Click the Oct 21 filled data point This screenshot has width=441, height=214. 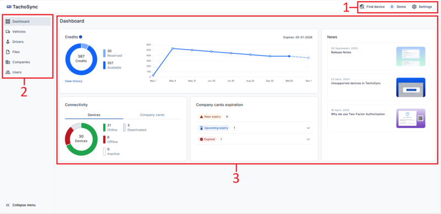pyautogui.click(x=289, y=56)
